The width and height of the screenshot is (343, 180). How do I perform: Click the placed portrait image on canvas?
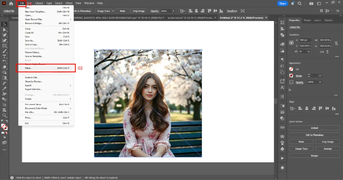(x=148, y=103)
